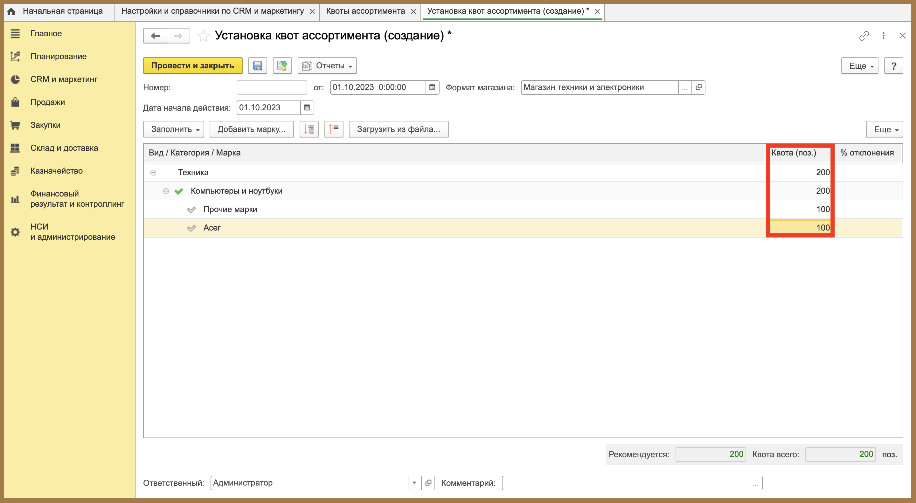Collapse the Техника tree node
This screenshot has height=503, width=916.
tap(153, 173)
